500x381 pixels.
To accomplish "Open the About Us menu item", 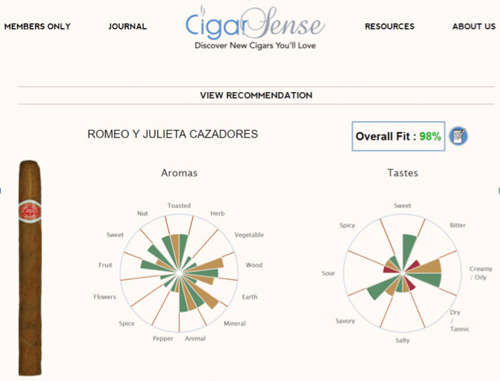I will click(x=474, y=27).
